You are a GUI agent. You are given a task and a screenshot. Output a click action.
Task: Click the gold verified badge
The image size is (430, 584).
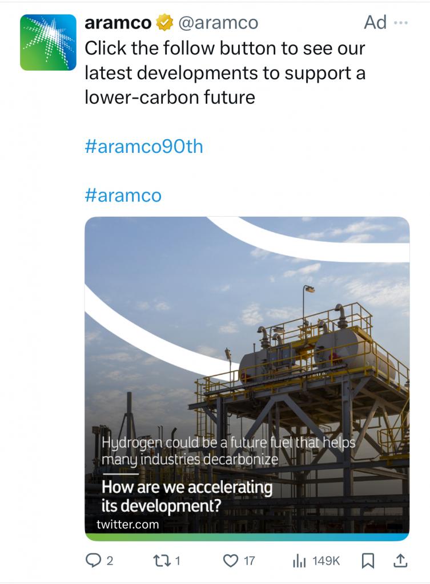(x=164, y=23)
